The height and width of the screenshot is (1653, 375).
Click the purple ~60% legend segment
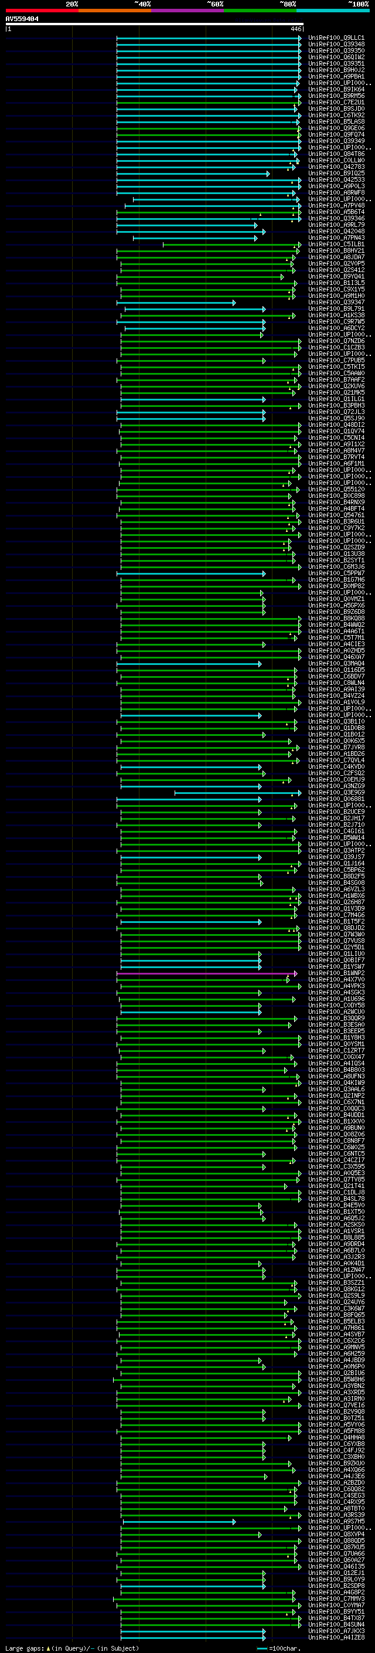(187, 11)
